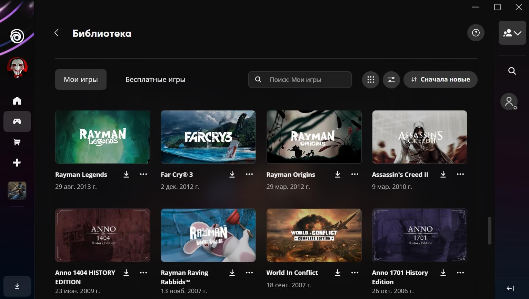
Task: Open more options for Assassin's Creed II
Action: (460, 174)
